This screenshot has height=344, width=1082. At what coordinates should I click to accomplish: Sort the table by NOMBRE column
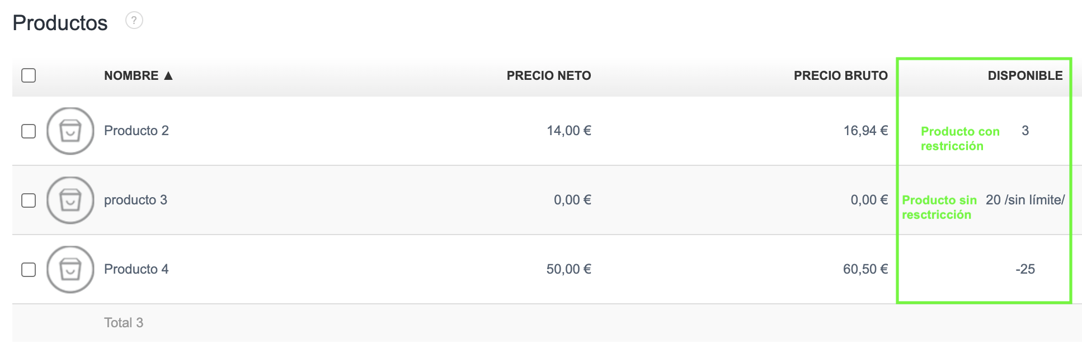[131, 76]
